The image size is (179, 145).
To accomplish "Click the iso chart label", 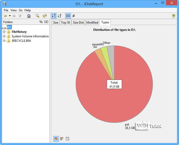I will (95, 47).
